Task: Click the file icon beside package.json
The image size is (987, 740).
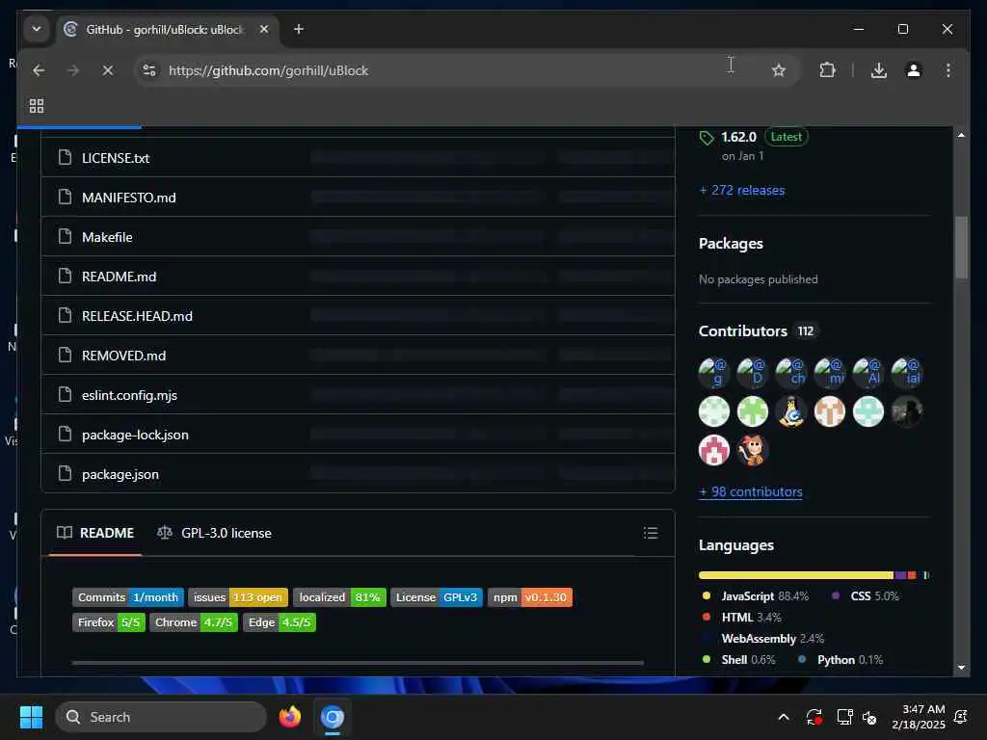Action: click(x=65, y=473)
